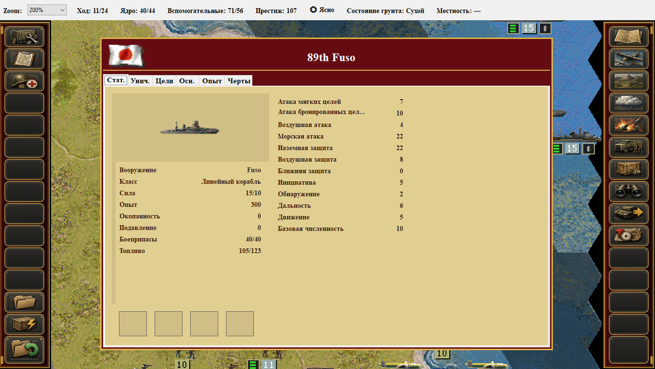Open the Цели tab
655x369 pixels.
(x=164, y=81)
